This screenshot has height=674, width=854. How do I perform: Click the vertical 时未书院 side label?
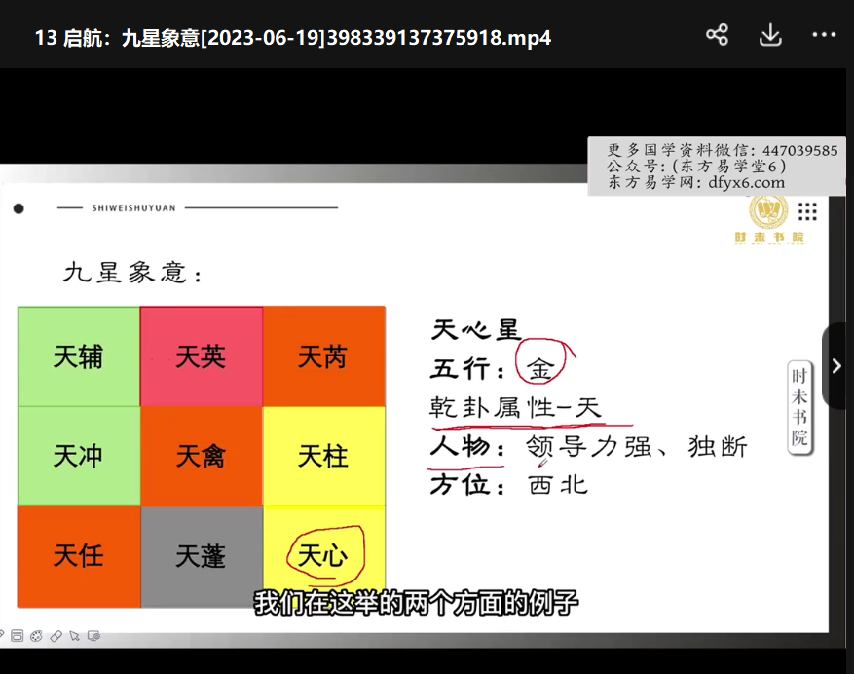(799, 405)
